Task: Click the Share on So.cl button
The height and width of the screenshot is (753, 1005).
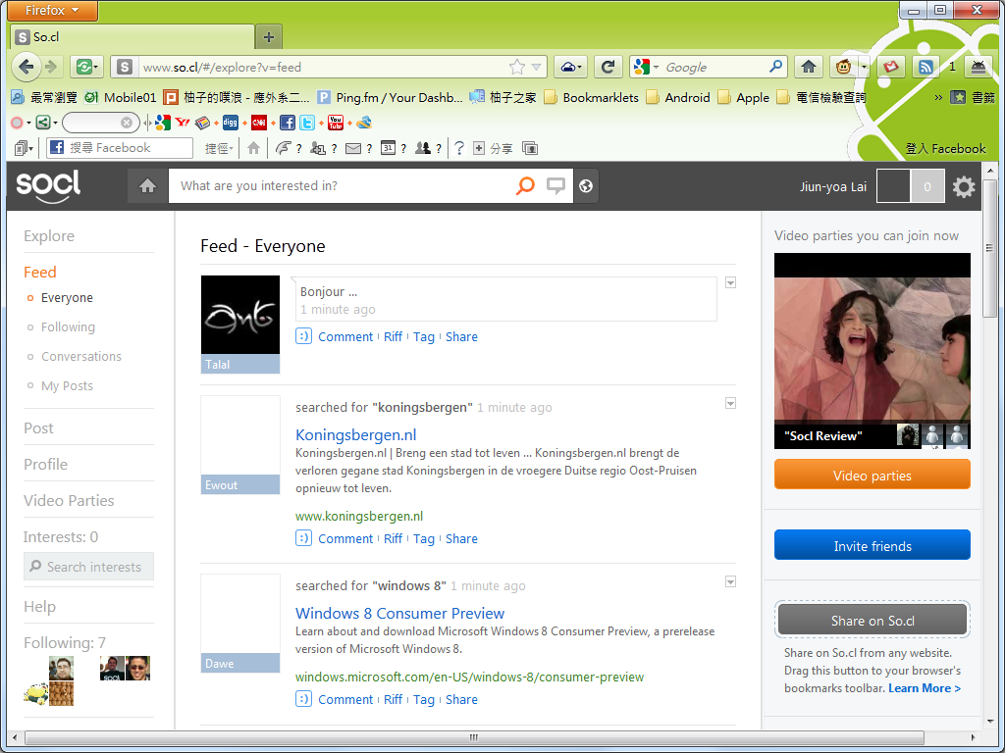Action: pyautogui.click(x=872, y=621)
